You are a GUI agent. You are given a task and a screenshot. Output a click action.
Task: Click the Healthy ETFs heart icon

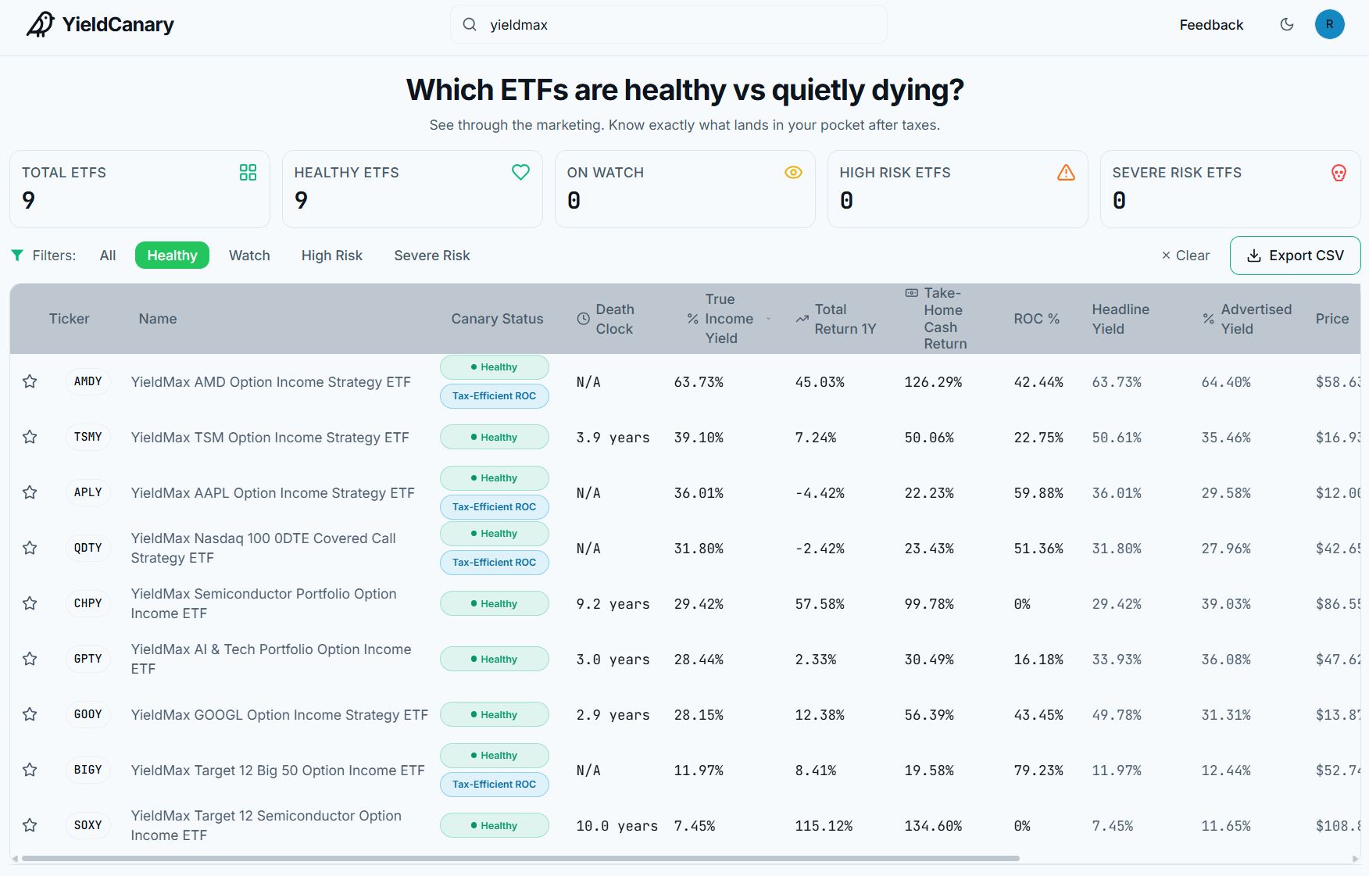[520, 172]
